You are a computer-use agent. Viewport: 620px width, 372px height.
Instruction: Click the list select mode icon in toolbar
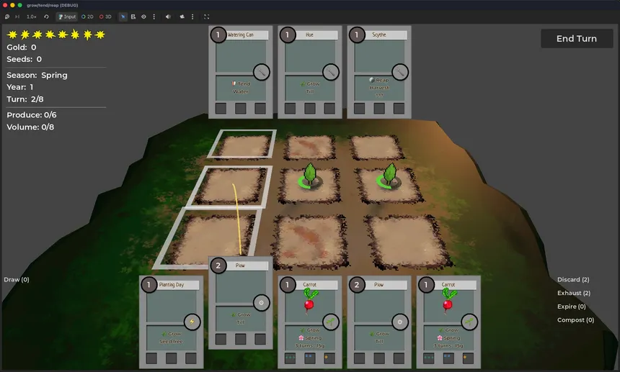133,16
